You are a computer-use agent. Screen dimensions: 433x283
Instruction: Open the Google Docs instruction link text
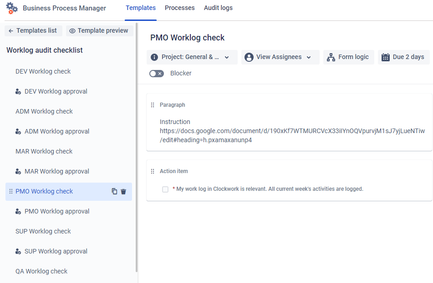point(292,135)
